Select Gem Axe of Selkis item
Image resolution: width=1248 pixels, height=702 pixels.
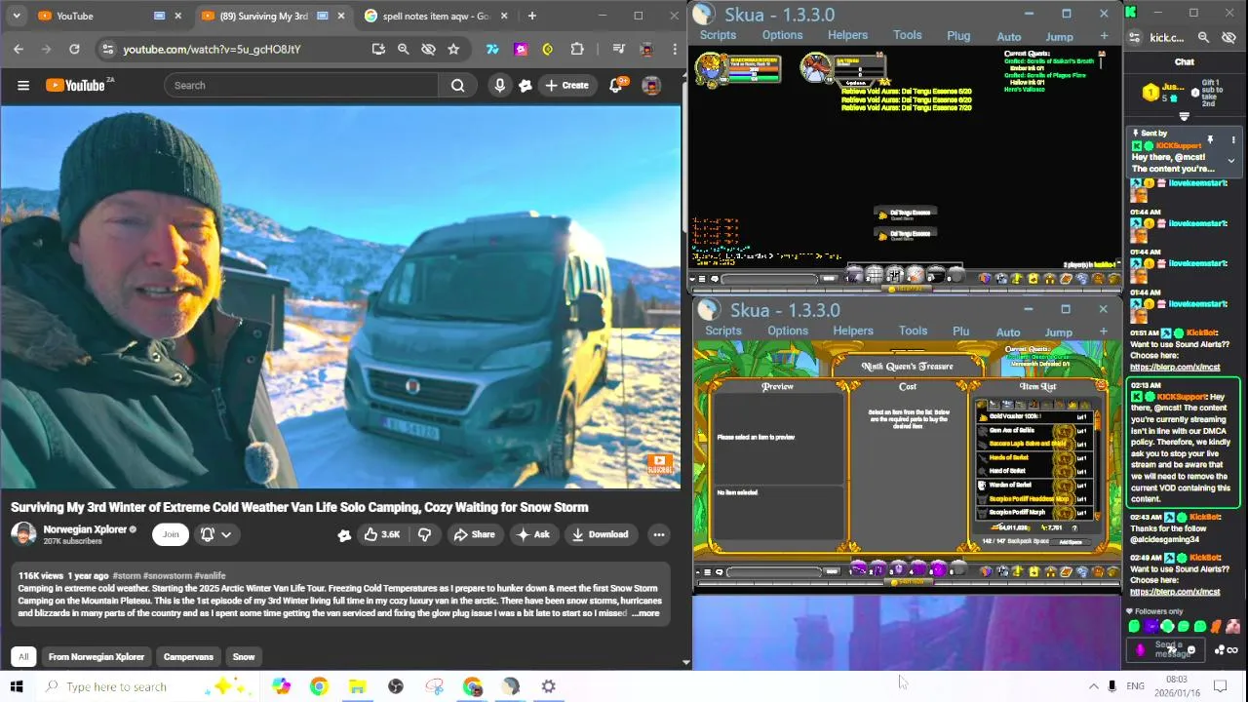coord(1033,430)
